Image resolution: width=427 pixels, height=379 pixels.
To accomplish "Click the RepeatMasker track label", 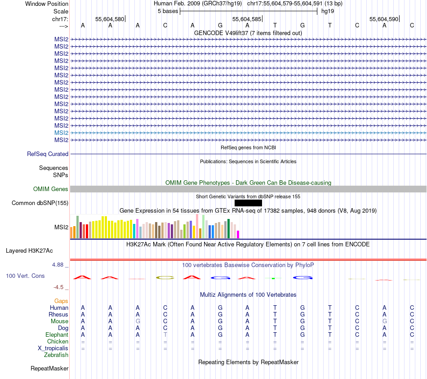I will pyautogui.click(x=49, y=368).
